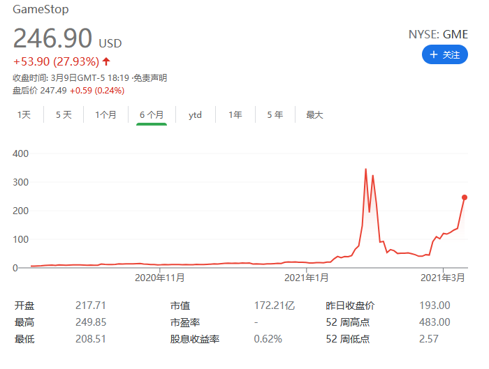Show the 5年 price chart
This screenshot has width=489, height=369.
275,115
